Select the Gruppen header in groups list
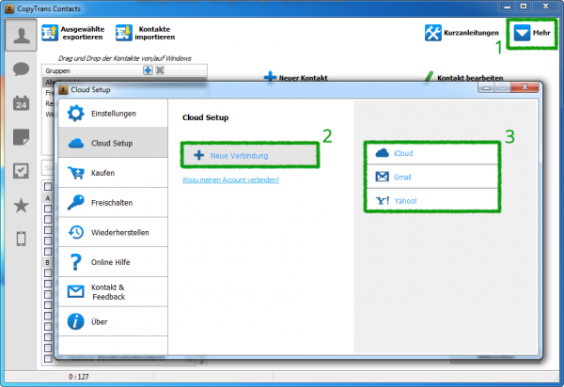 tap(58, 70)
